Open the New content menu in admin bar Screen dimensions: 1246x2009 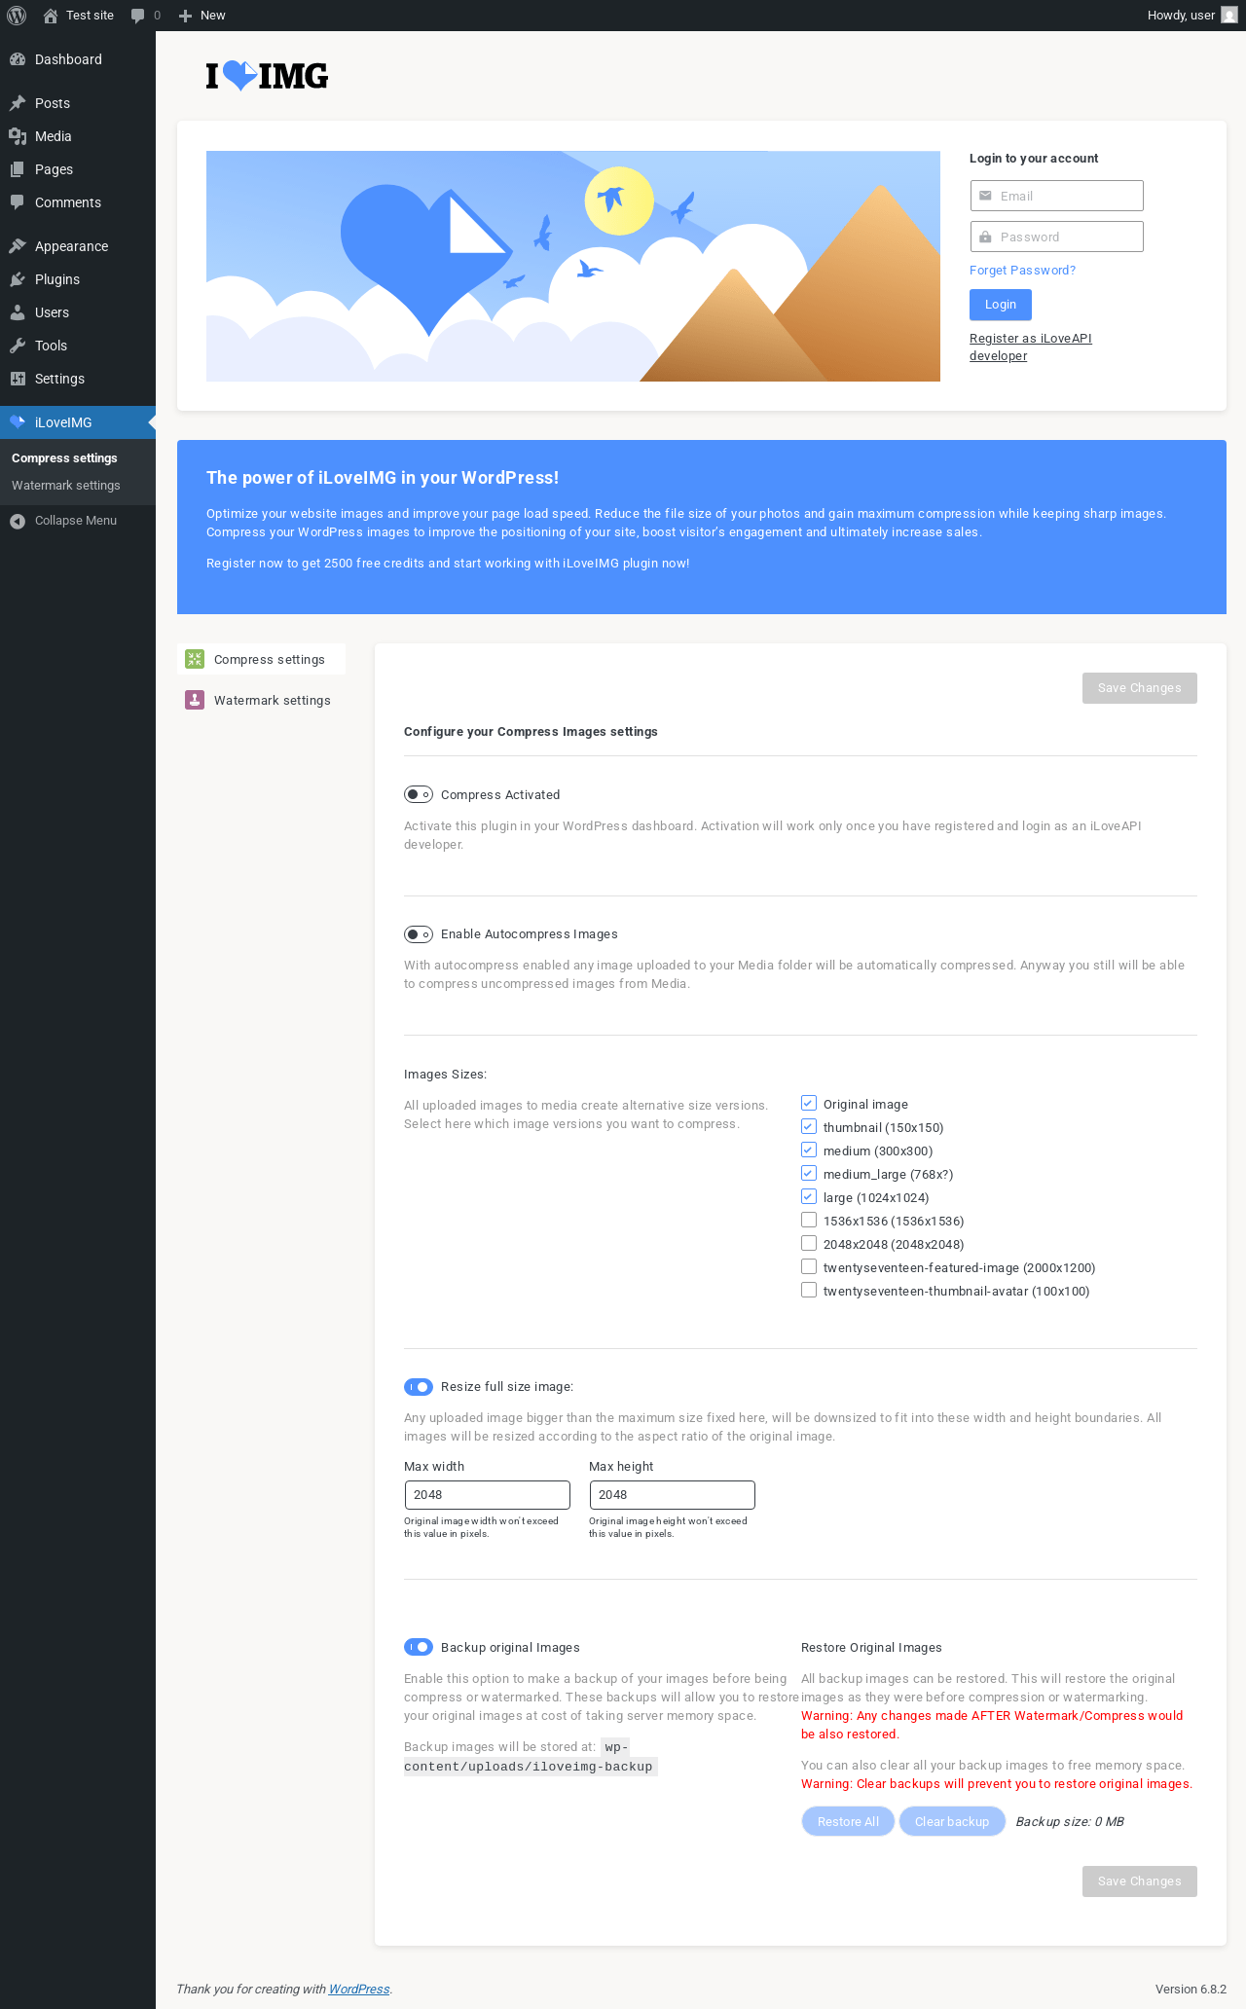point(202,16)
